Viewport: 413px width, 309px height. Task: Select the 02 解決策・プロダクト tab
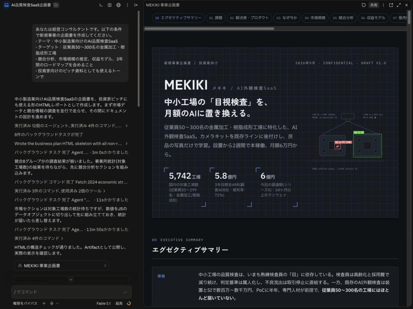[x=249, y=18]
